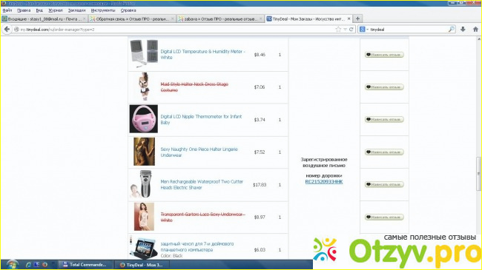The width and height of the screenshot is (482, 270).
Task: Click the search magnifier icon in search box
Action: click(x=452, y=30)
